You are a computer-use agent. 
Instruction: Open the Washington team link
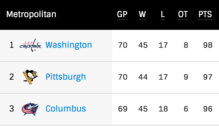tap(69, 45)
